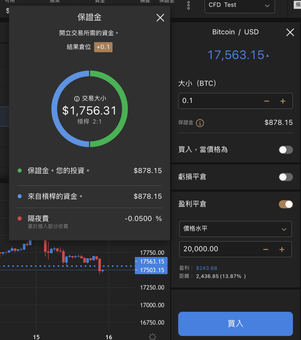Turn on the 虧損平倉 stop-loss switch

coord(285,177)
